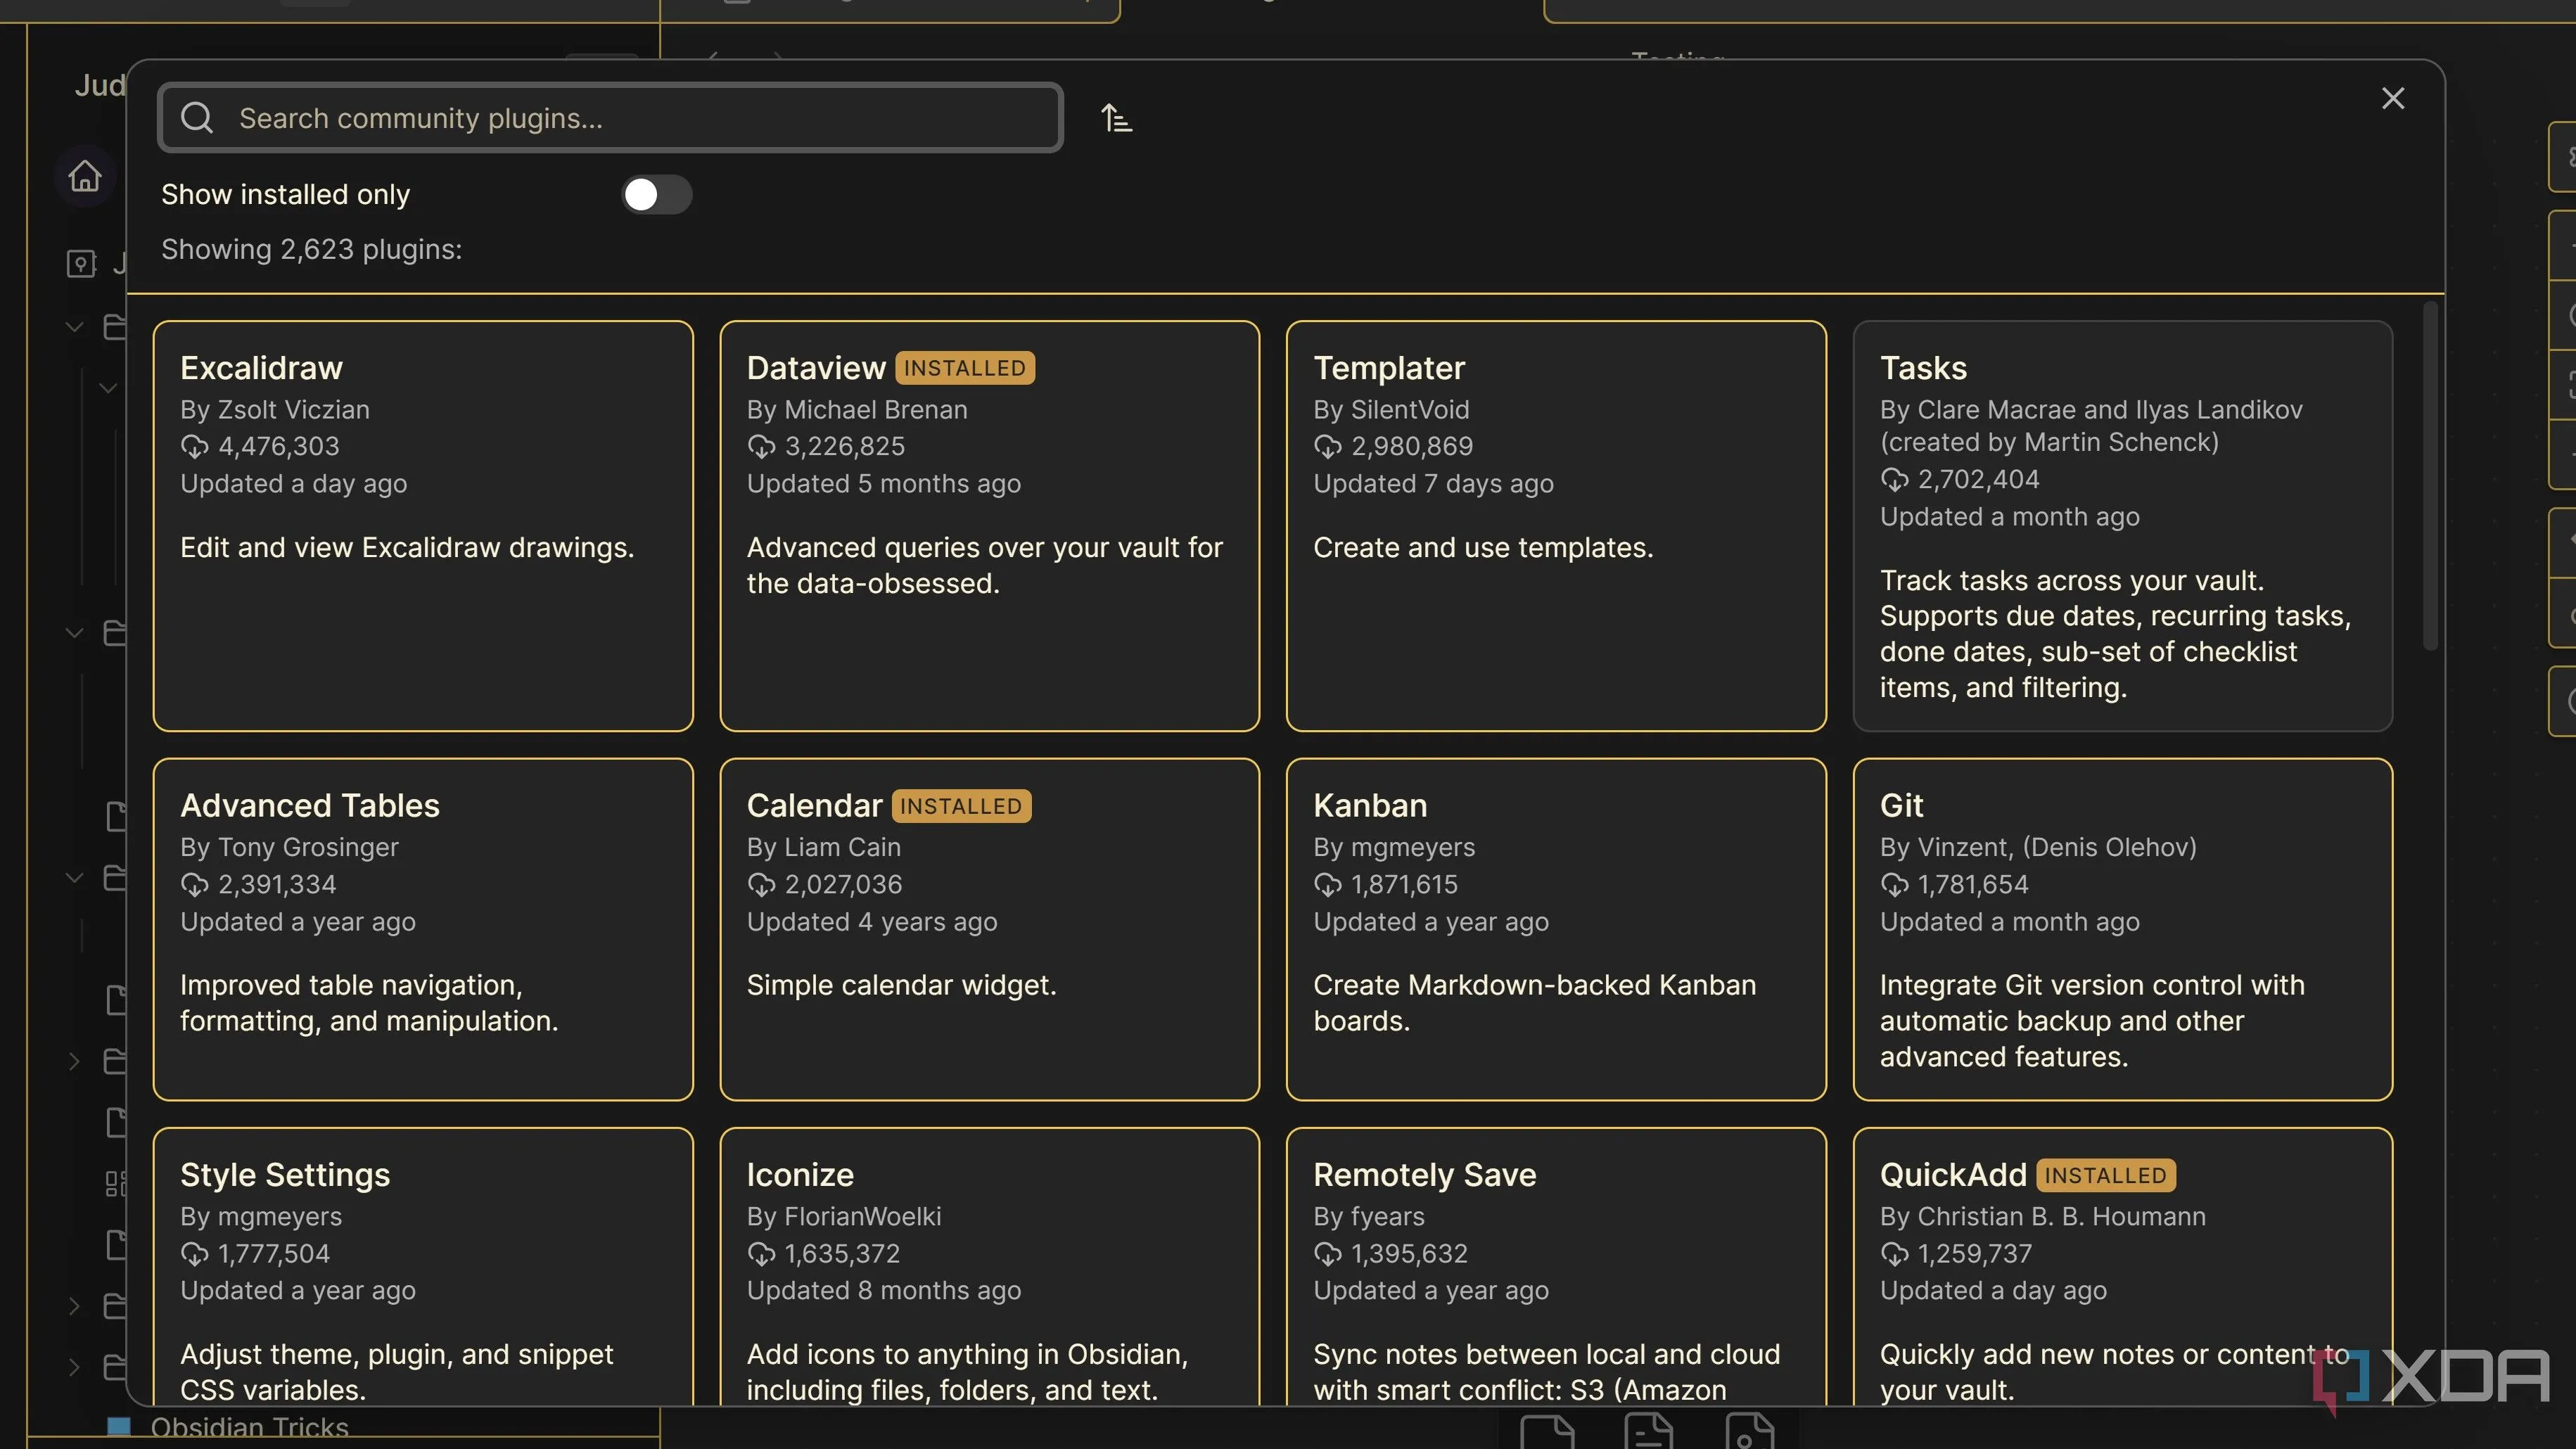
Task: Click the download count icon on Excalidraw
Action: click(x=194, y=446)
